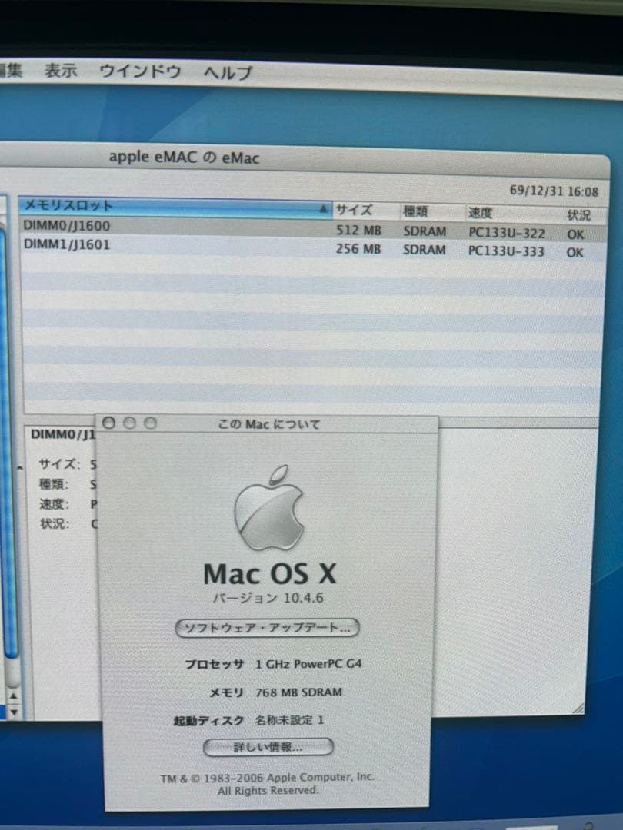
Task: Open the ヘルプ menu
Action: [x=228, y=72]
